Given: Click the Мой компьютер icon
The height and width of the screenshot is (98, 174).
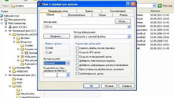Looking at the screenshot, I should tap(6, 23).
